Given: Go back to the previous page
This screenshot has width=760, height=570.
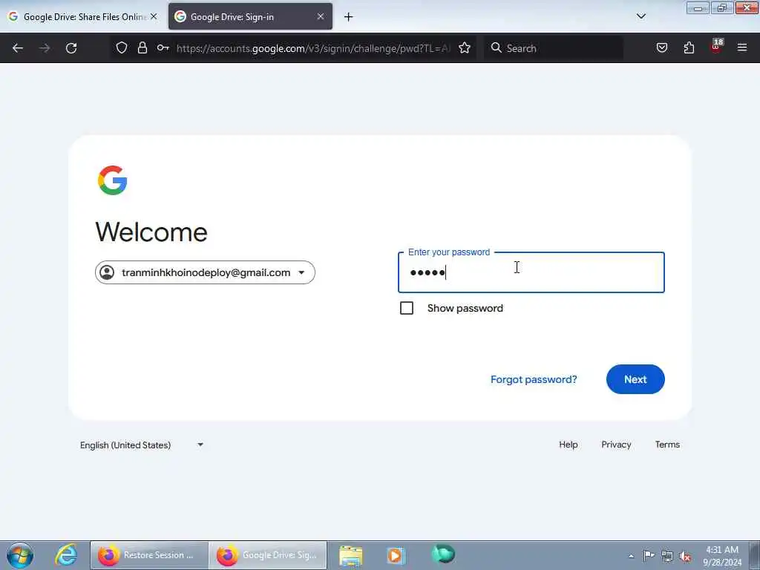Looking at the screenshot, I should pyautogui.click(x=18, y=48).
